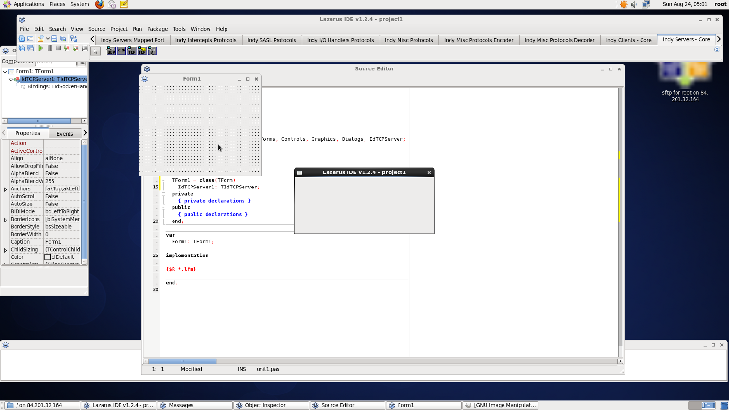This screenshot has width=729, height=410.
Task: Pick the antenna tower component icon
Action: [152, 51]
